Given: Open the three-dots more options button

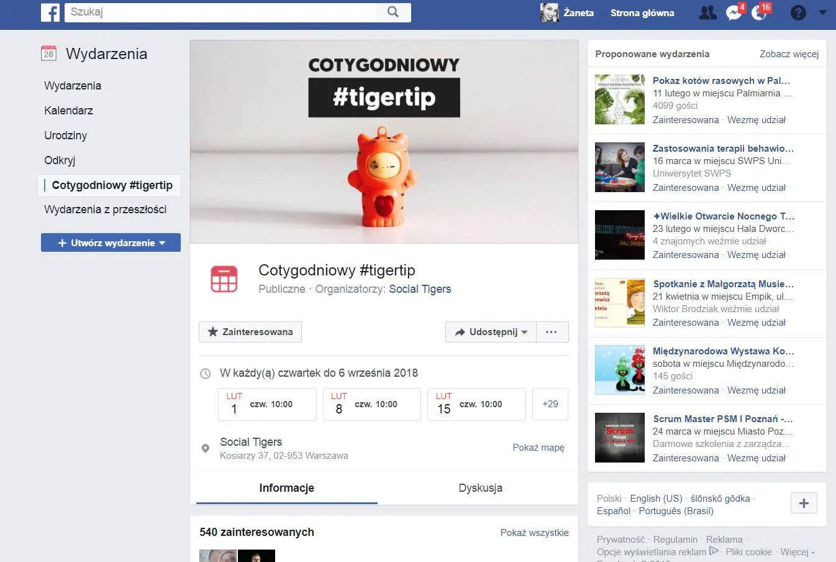Looking at the screenshot, I should coord(552,332).
